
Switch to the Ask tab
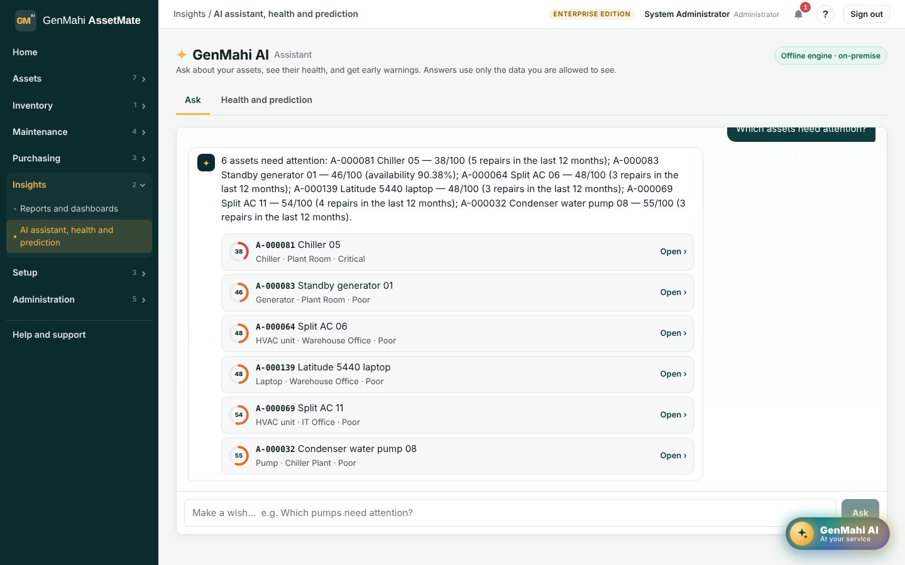(x=193, y=100)
